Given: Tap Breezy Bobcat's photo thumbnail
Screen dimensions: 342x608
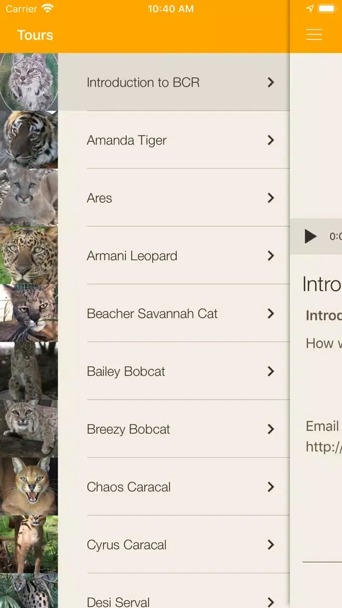Looking at the screenshot, I should coord(29,429).
